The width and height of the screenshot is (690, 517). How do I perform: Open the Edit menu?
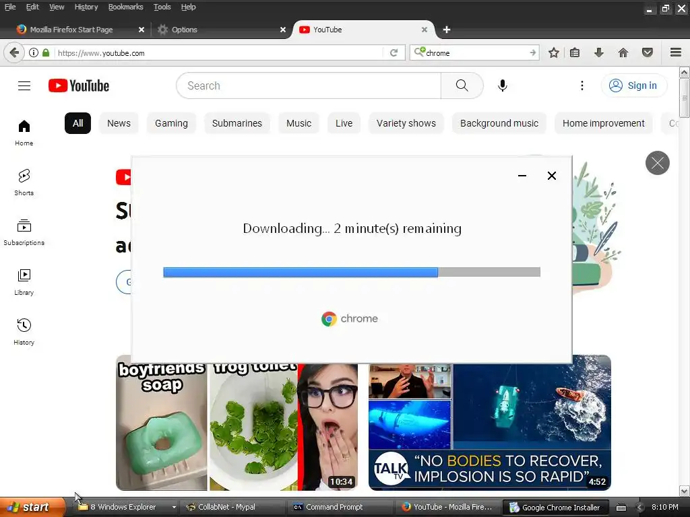tap(32, 7)
